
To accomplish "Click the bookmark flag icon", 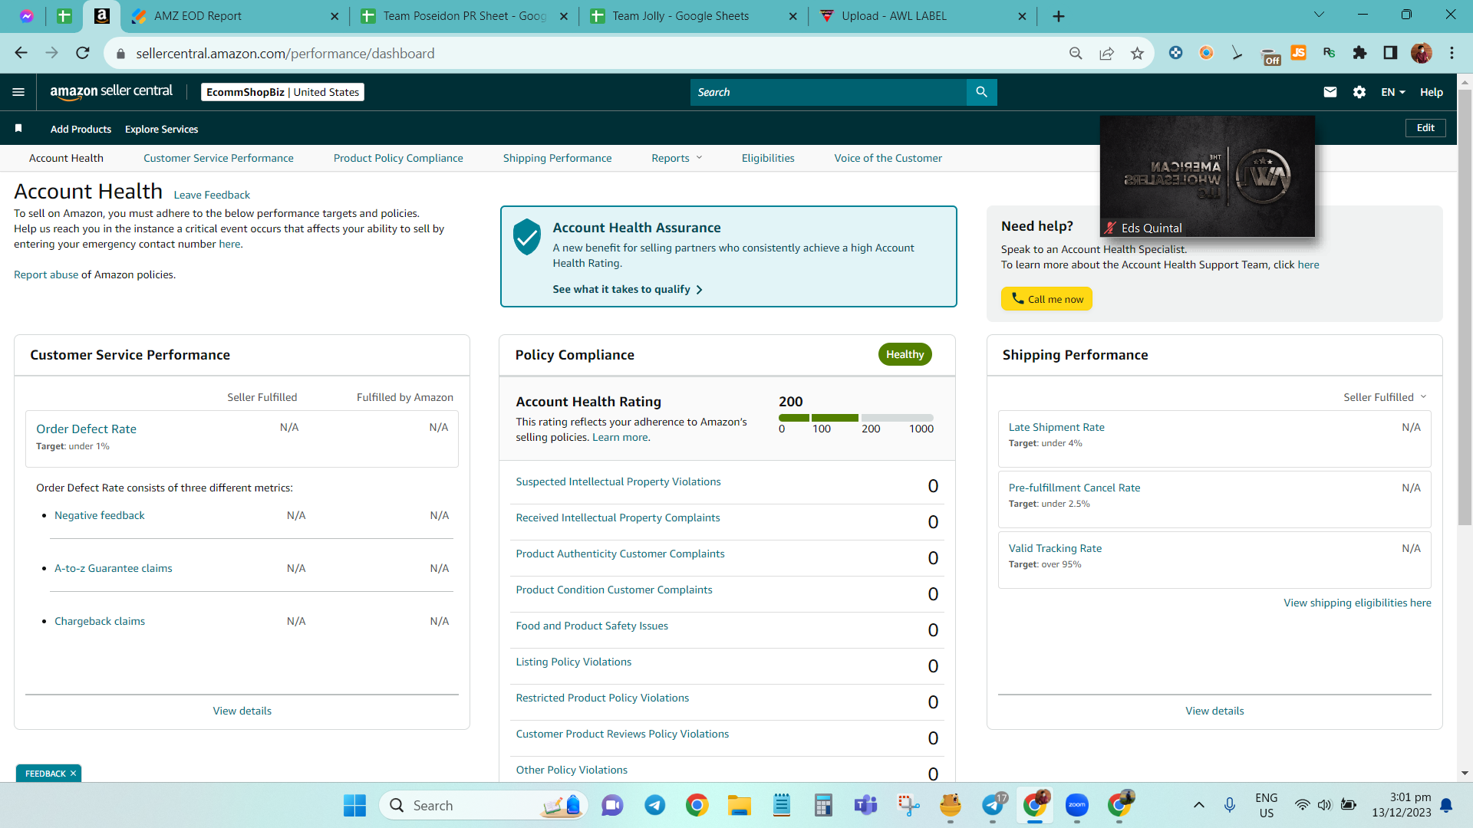I will [18, 128].
